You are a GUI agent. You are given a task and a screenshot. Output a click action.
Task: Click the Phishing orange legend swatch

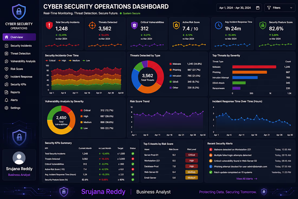(170, 70)
